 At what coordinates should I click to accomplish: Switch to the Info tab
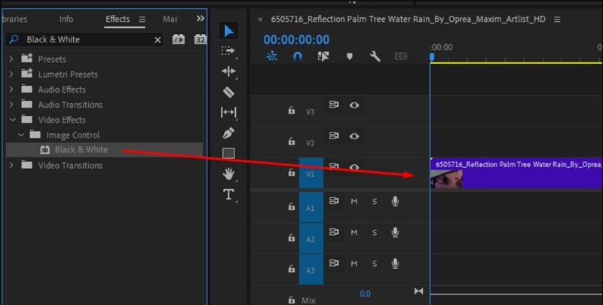(x=66, y=19)
